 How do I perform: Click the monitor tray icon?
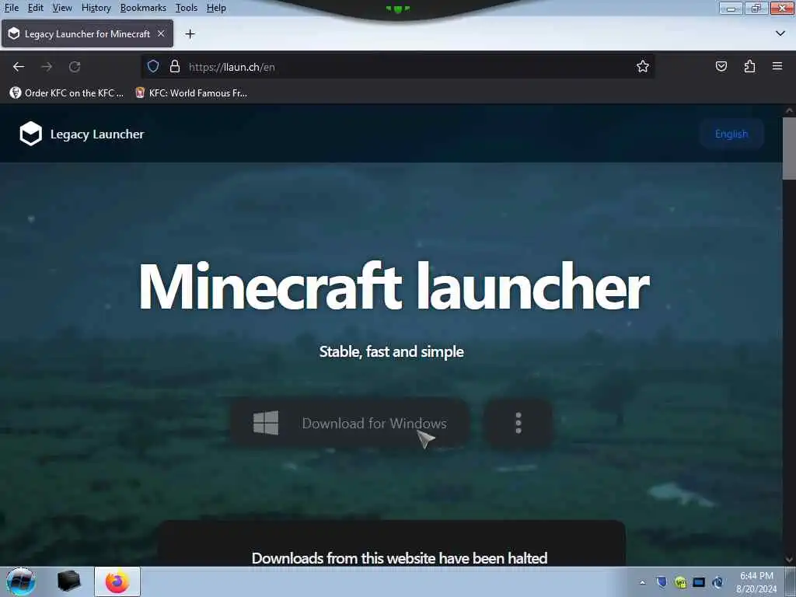pyautogui.click(x=699, y=582)
